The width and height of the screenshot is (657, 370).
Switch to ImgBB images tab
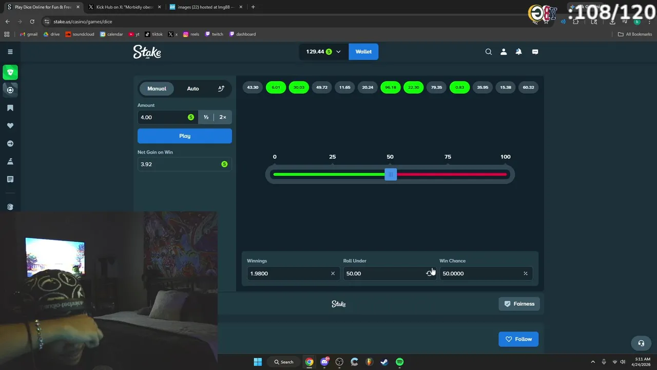point(206,7)
